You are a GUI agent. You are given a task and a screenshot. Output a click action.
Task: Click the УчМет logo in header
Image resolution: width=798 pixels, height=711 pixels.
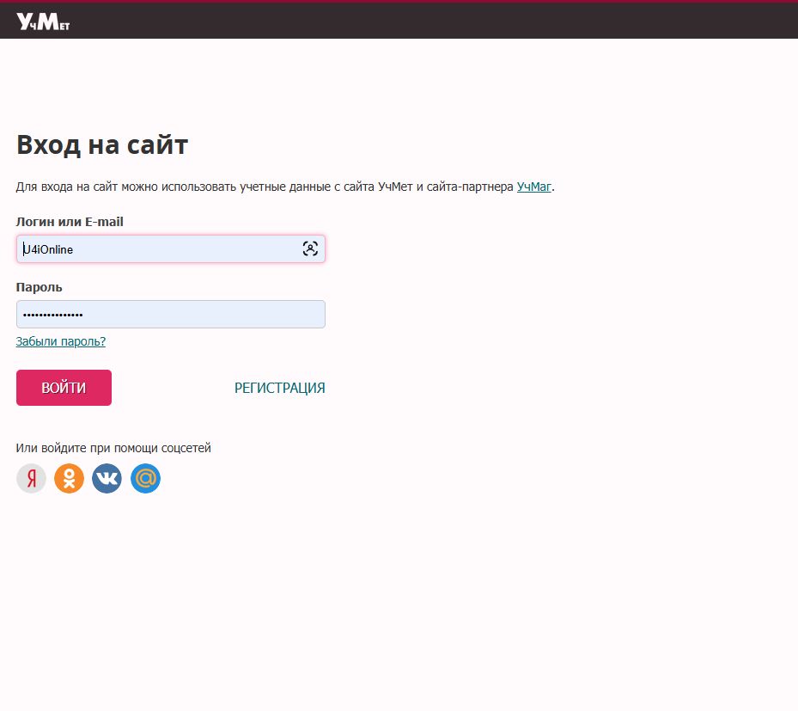[43, 21]
